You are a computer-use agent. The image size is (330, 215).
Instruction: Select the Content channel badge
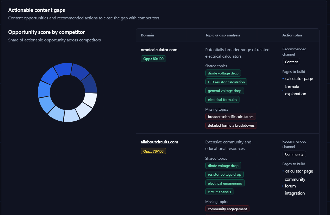tap(291, 62)
